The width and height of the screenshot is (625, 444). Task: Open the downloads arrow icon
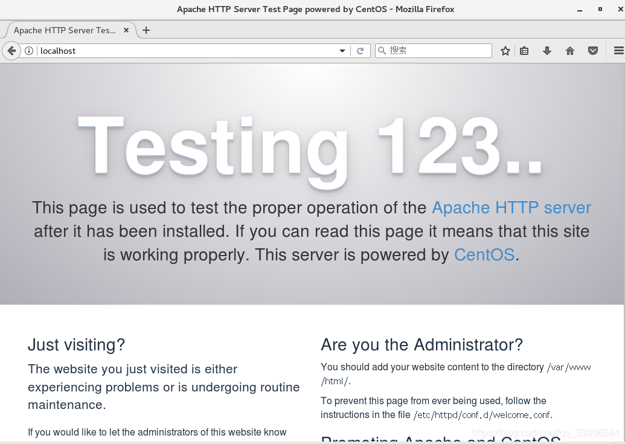click(x=547, y=51)
